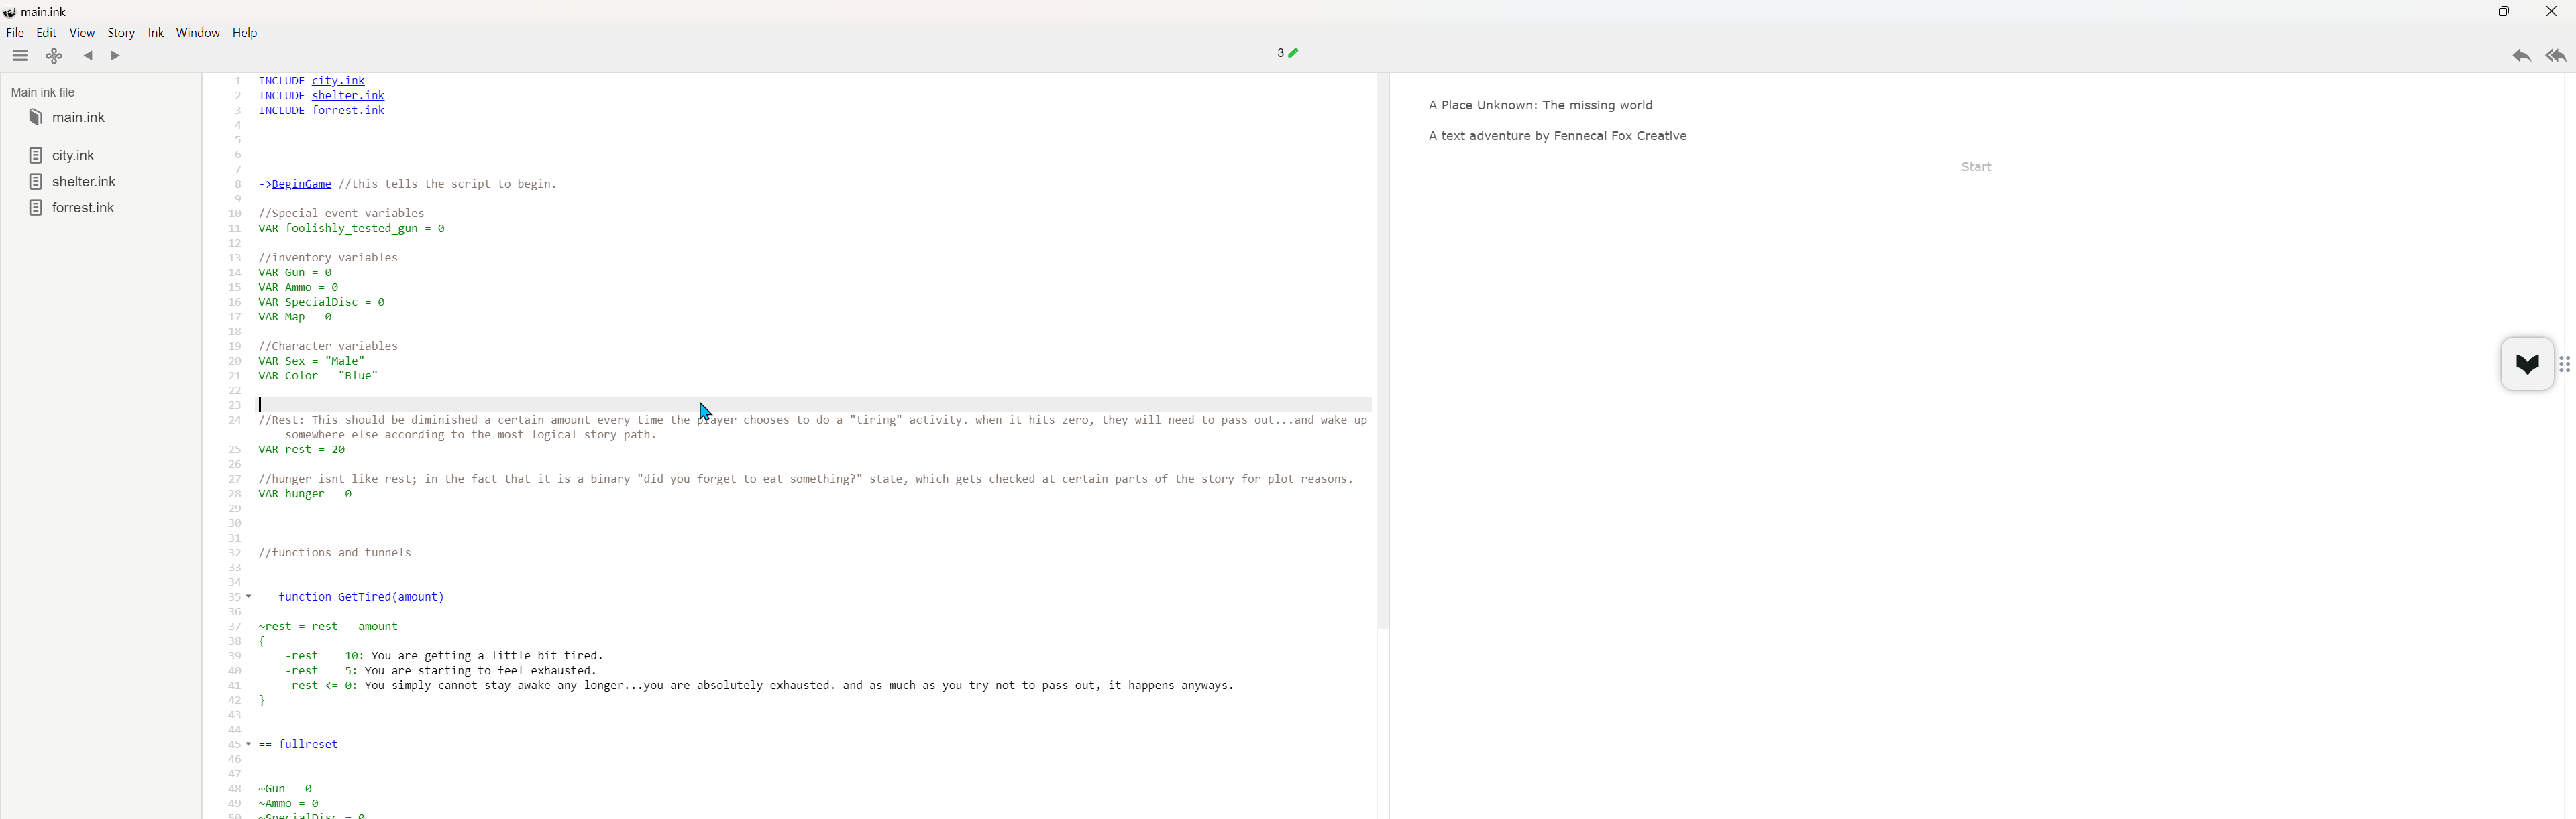Click the 'Main ink file' sidebar label
The image size is (2576, 819).
click(43, 93)
